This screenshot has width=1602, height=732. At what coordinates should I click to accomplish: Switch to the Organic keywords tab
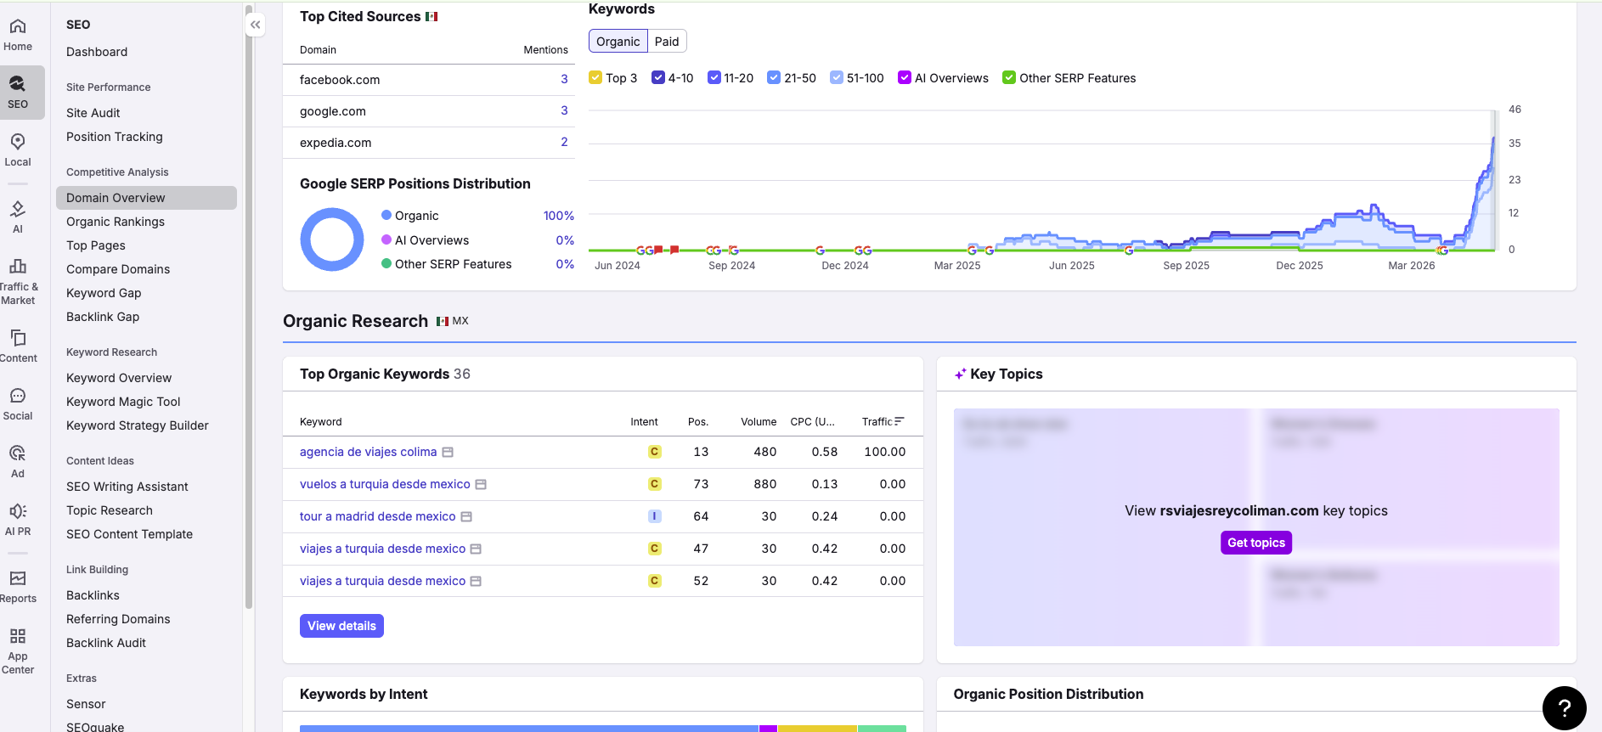(618, 41)
